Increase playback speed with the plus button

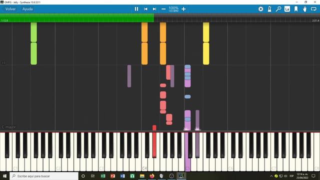[183, 9]
